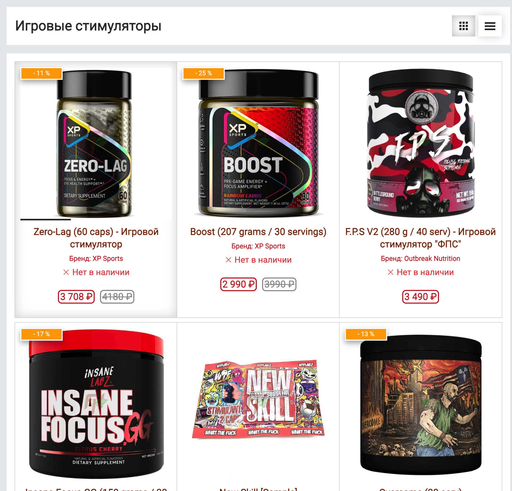The image size is (512, 491).
Task: Open Zero-Lag (60 caps) product title
Action: click(x=96, y=238)
